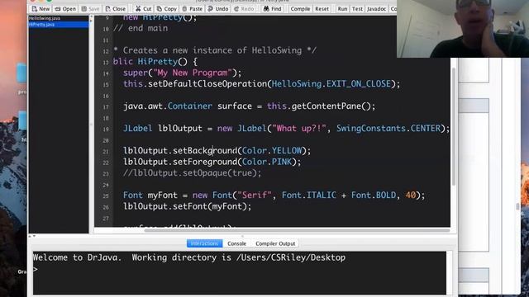Click the editor's vertical scrollbar

[x=454, y=127]
